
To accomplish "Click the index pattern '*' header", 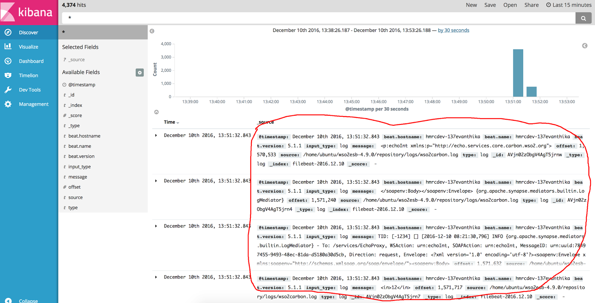I will click(x=103, y=32).
